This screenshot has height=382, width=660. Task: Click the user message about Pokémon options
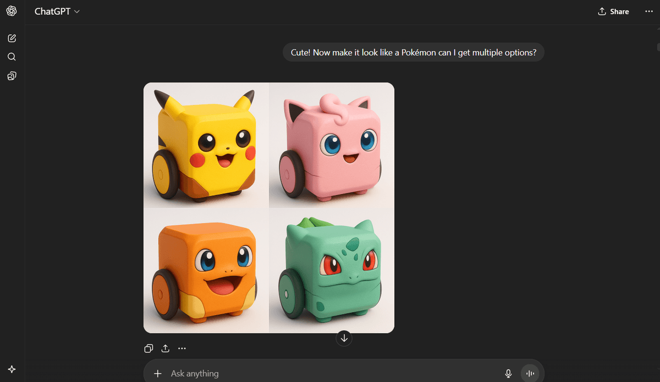pos(413,52)
